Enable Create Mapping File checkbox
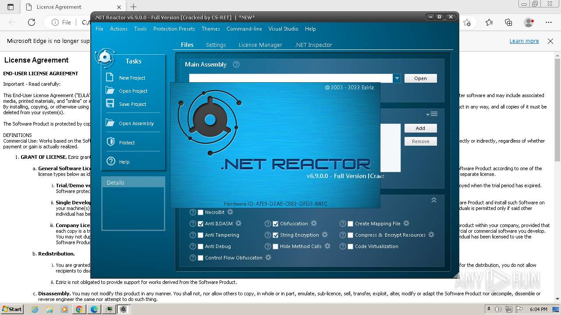561x315 pixels. [351, 224]
